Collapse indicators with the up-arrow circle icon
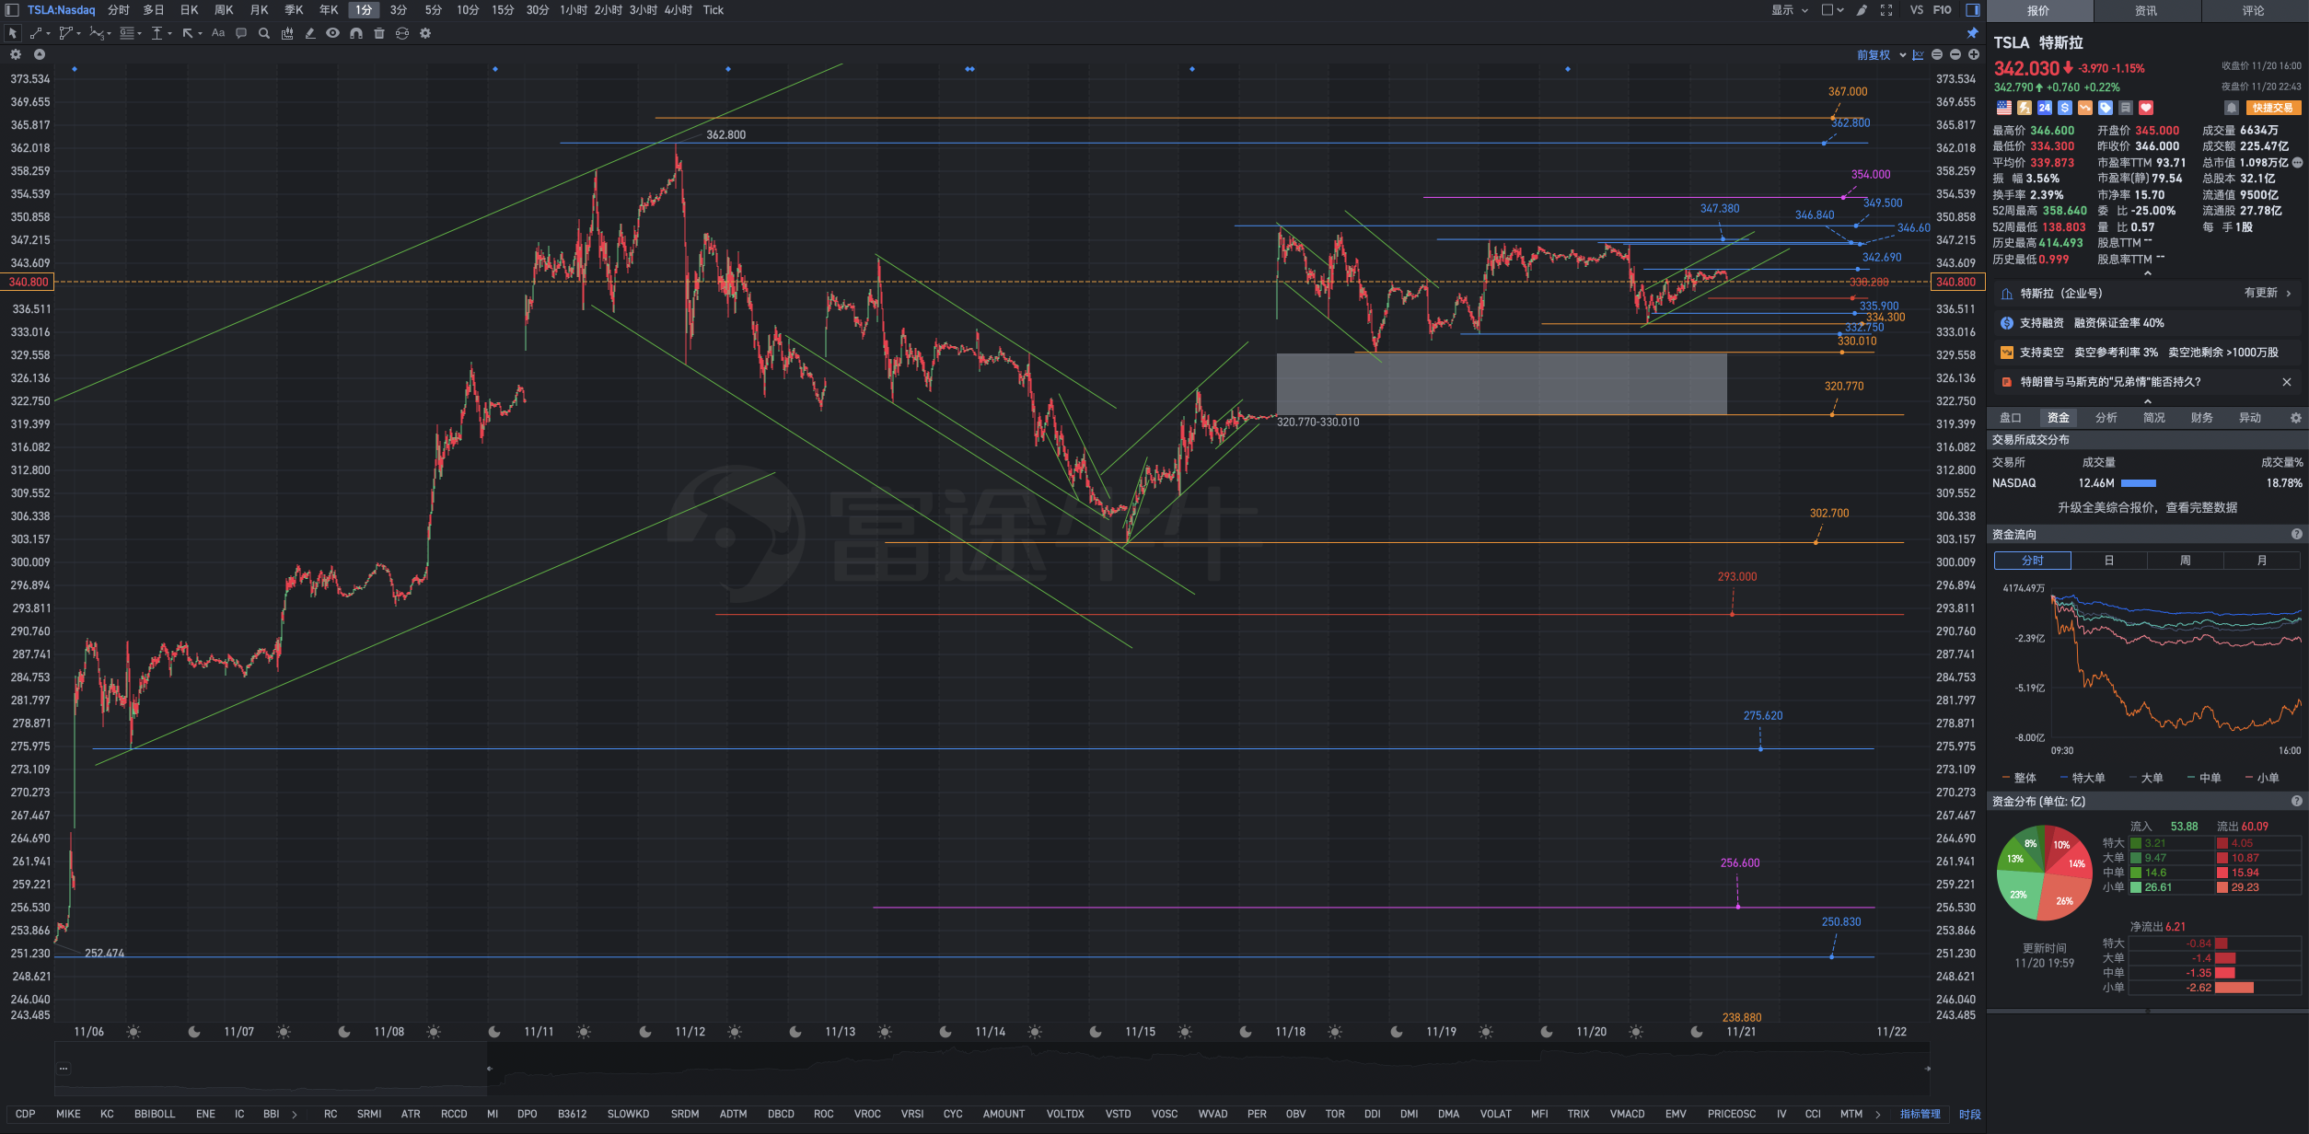The image size is (2309, 1134). coord(40,54)
